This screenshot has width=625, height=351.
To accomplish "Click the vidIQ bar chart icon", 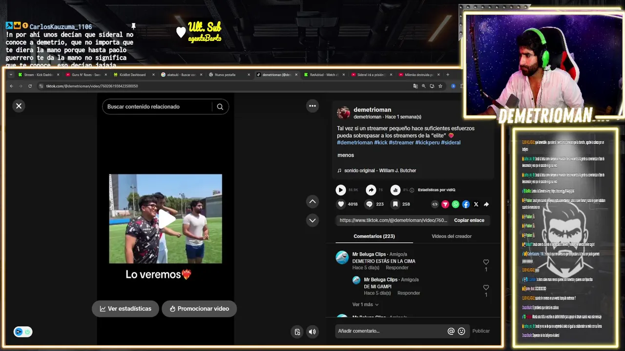I will coord(396,190).
